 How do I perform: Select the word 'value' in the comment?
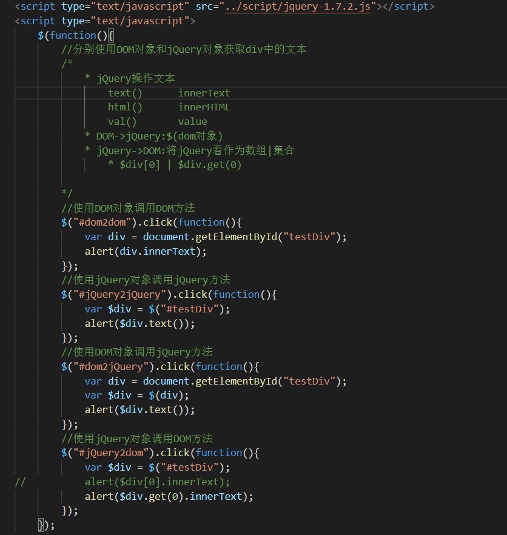point(192,121)
